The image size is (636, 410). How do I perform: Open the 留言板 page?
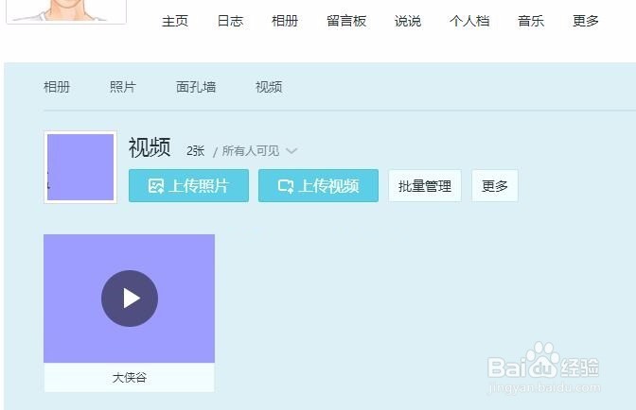click(x=346, y=21)
